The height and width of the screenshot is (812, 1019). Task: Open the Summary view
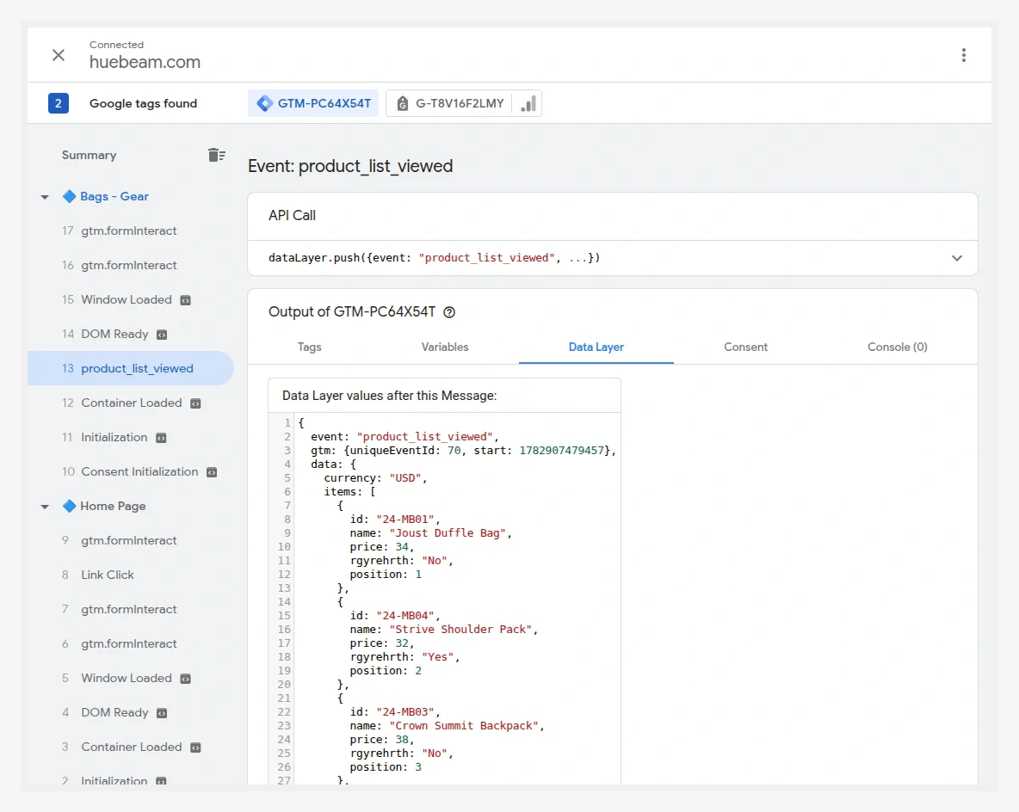coord(89,155)
